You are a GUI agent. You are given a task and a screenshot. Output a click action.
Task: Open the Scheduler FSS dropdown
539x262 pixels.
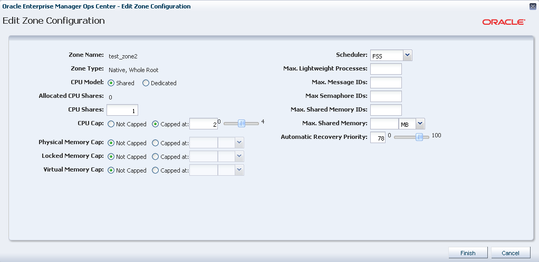(407, 55)
